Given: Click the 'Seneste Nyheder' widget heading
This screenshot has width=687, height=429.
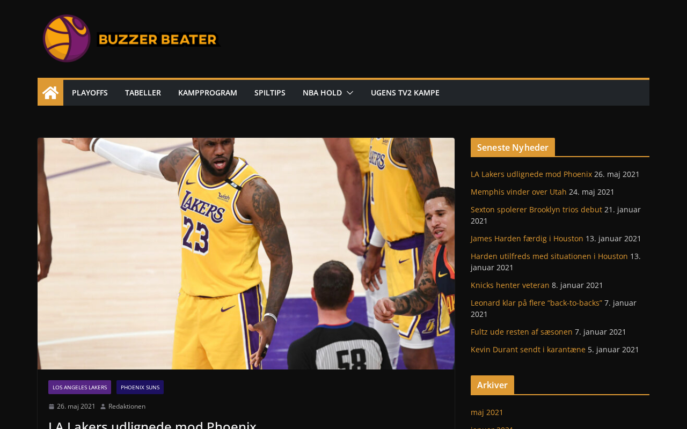Looking at the screenshot, I should pyautogui.click(x=513, y=147).
